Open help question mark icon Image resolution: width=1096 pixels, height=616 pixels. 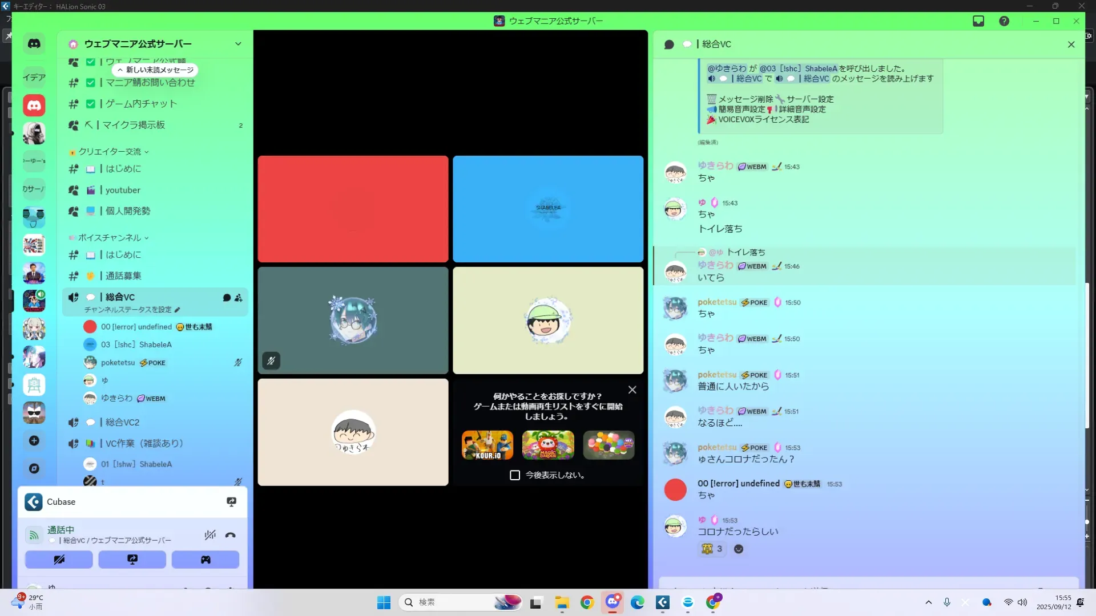point(1004,21)
